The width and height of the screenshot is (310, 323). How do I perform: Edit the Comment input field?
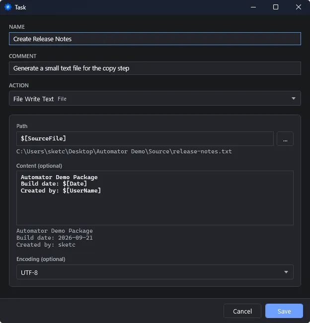(x=155, y=68)
